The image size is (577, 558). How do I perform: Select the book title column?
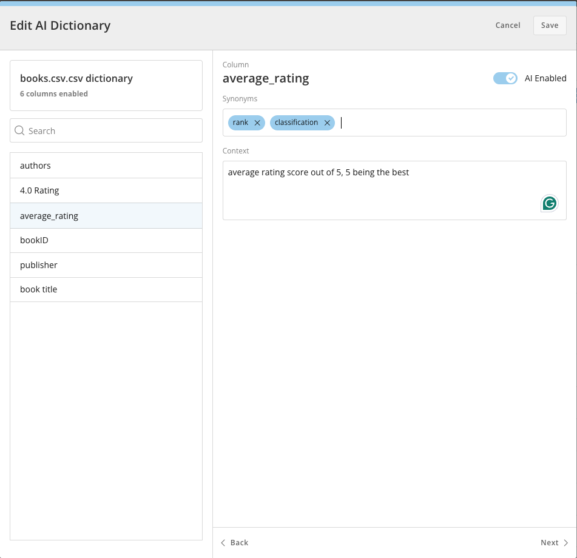click(x=106, y=290)
